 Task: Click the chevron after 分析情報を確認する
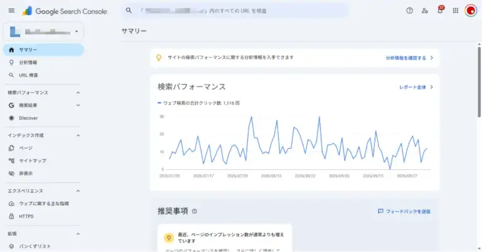point(432,58)
